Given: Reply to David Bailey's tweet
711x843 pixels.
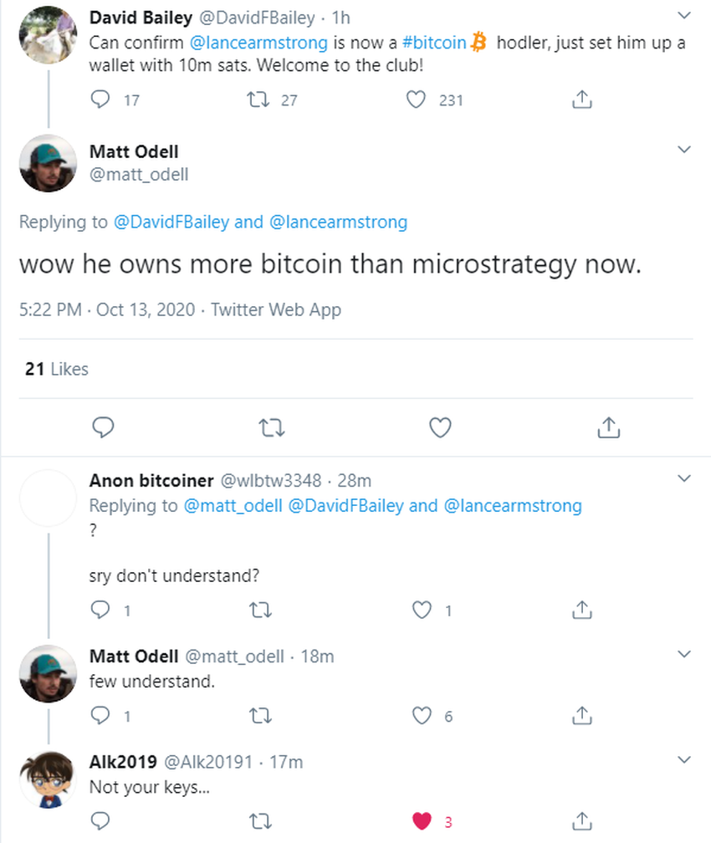Looking at the screenshot, I should click(x=100, y=100).
